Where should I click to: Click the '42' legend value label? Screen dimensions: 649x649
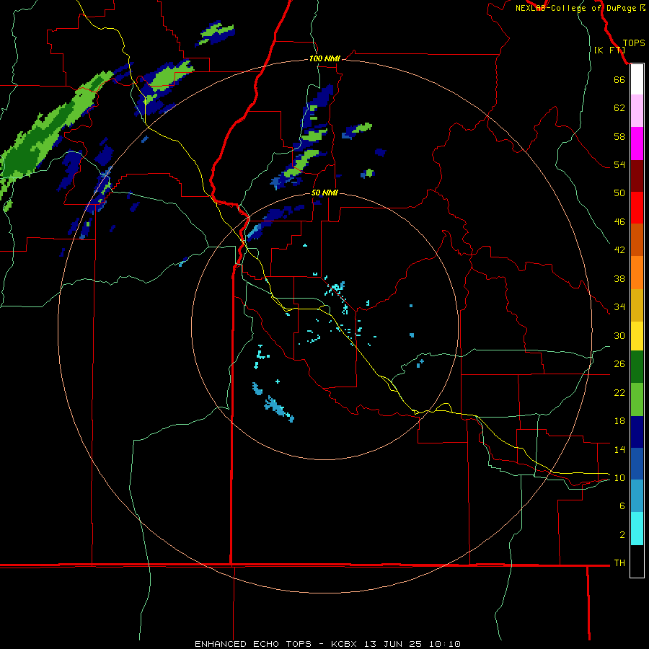(x=619, y=250)
